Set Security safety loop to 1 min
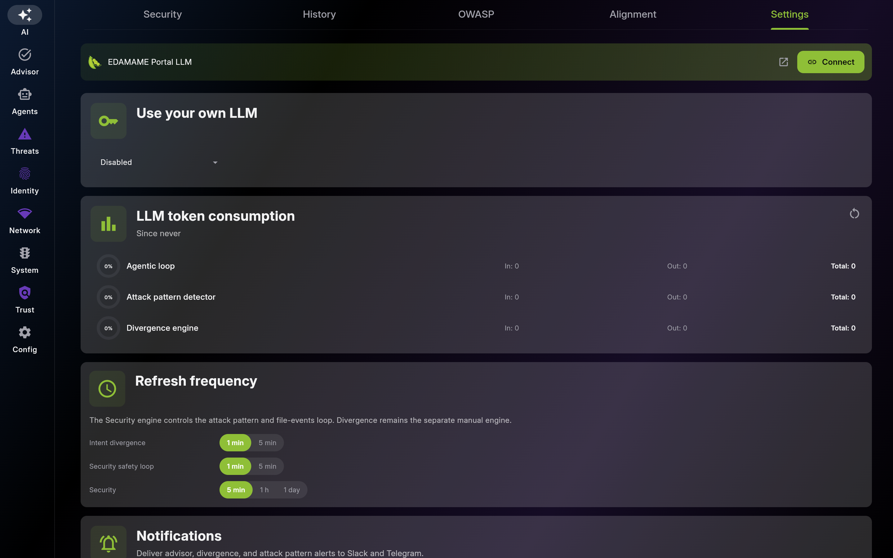The image size is (893, 558). 235,467
